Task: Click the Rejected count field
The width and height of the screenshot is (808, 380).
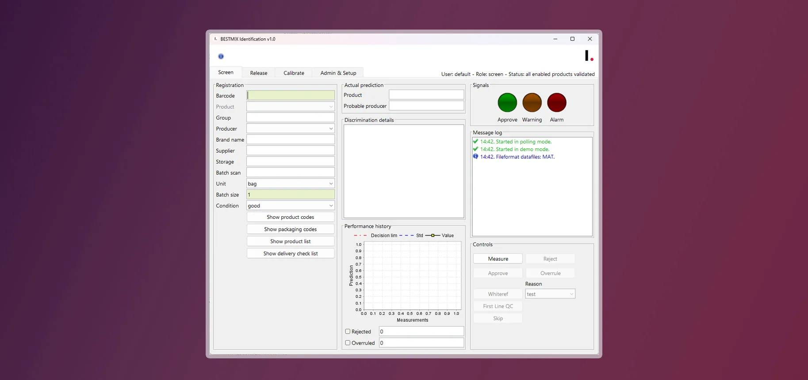Action: click(421, 331)
